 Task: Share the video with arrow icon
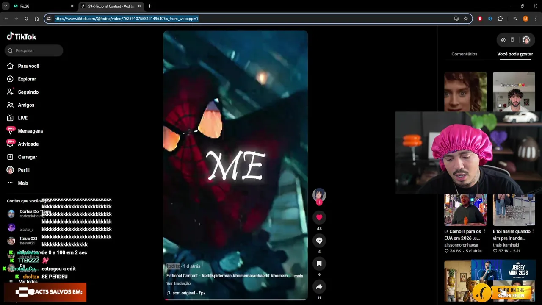(319, 287)
